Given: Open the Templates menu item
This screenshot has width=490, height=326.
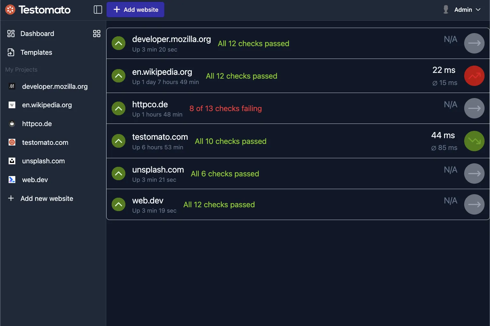Looking at the screenshot, I should (36, 52).
